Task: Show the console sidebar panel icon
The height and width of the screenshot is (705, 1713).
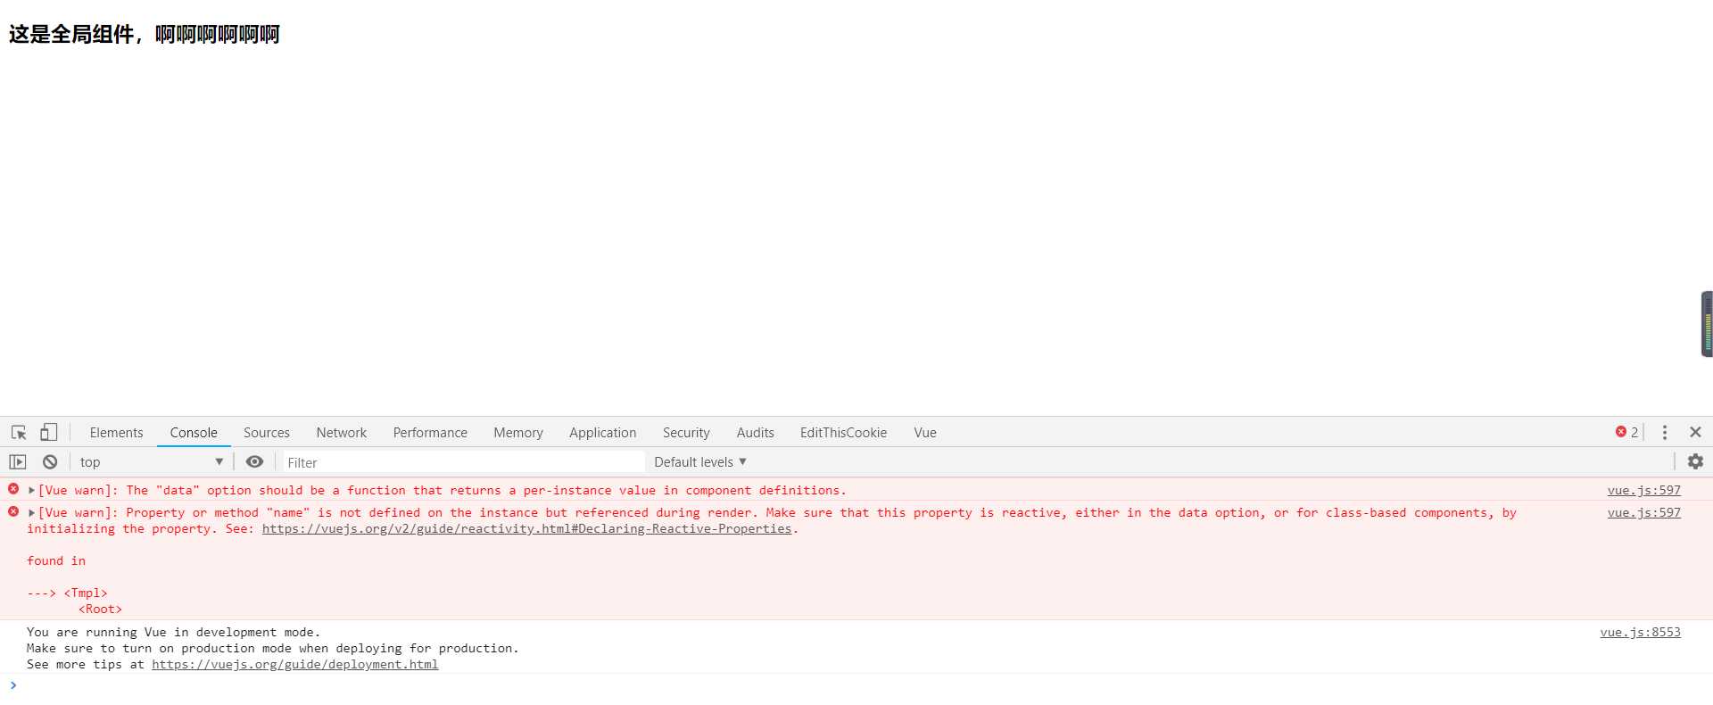Action: [x=18, y=462]
